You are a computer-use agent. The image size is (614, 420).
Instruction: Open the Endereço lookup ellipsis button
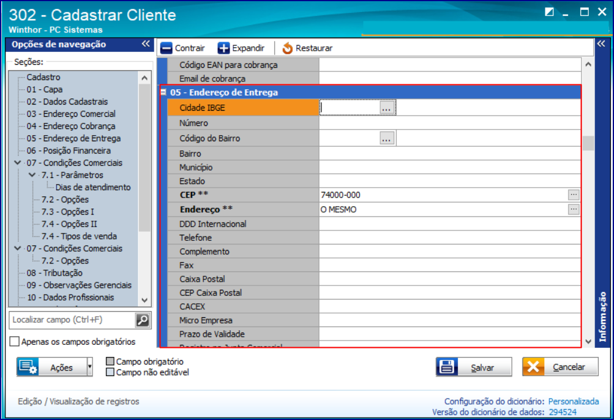click(x=574, y=209)
